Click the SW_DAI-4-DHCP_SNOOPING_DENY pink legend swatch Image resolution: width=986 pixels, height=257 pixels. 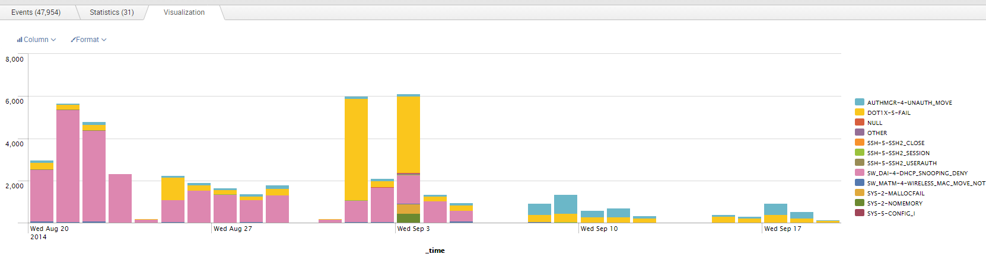pyautogui.click(x=859, y=173)
